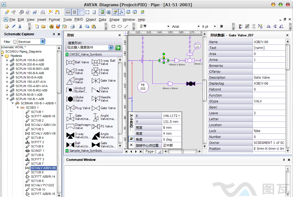The width and height of the screenshot is (293, 197).
Task: Click the flip horizontal triangles icon
Action: pos(268,26)
